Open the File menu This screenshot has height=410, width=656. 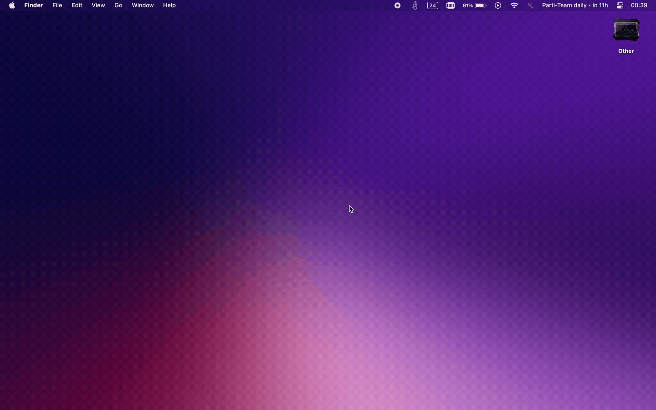57,5
